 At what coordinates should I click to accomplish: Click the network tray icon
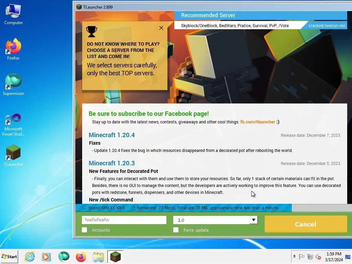point(310,256)
